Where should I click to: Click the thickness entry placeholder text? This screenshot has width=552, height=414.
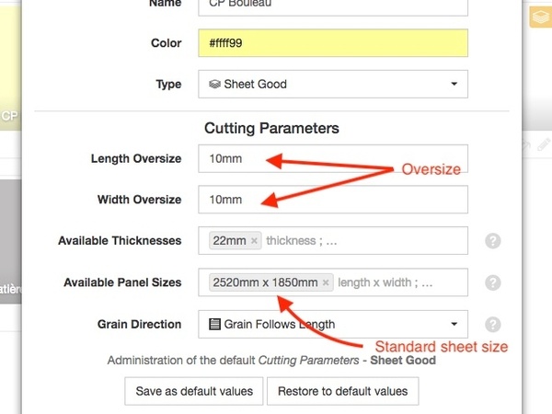(302, 241)
